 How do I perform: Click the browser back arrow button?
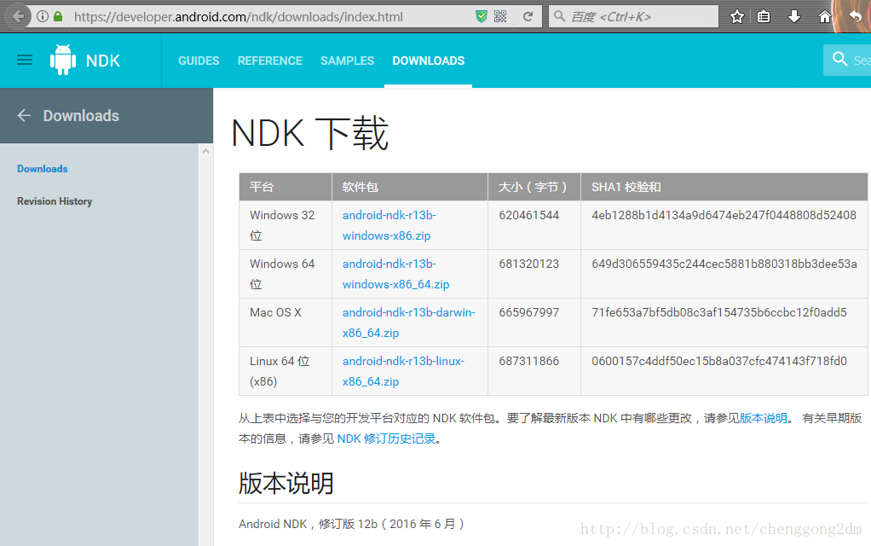18,16
